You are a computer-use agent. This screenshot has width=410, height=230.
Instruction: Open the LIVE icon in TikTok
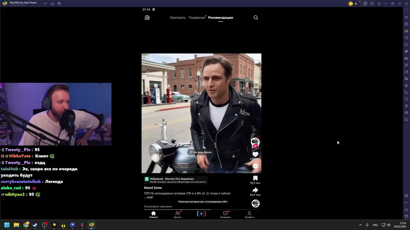pos(147,18)
